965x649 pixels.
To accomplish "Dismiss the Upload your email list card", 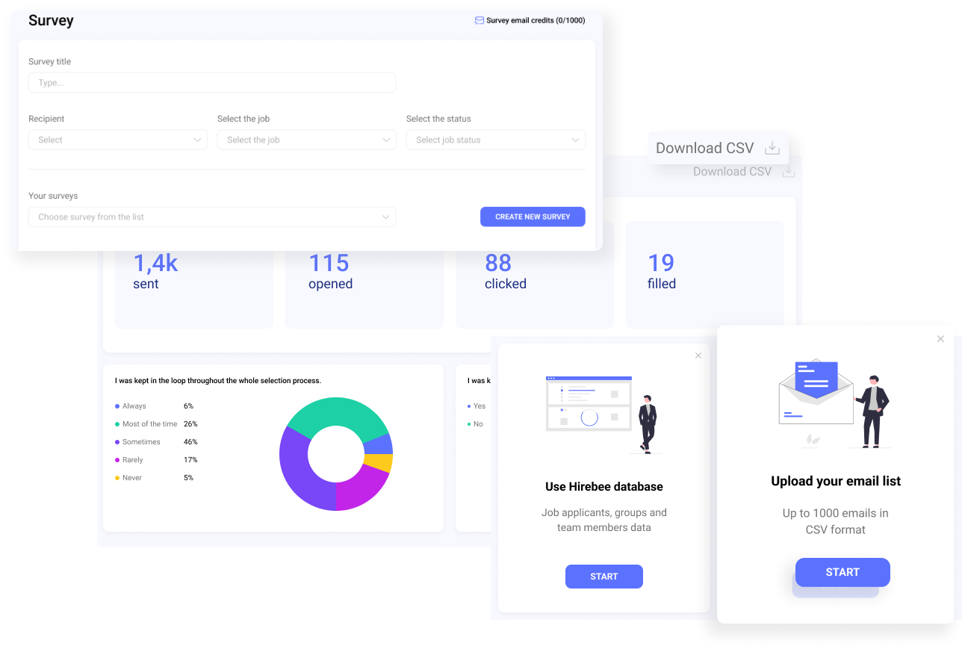I will tap(940, 338).
